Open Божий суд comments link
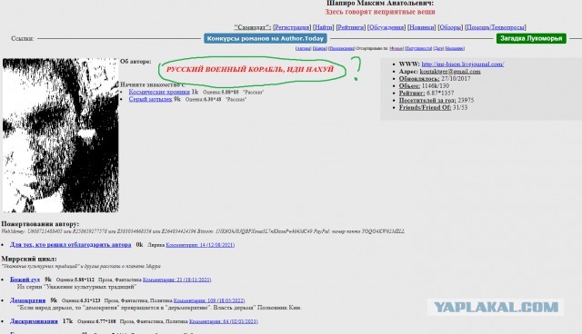Screen dimensions: 582x334 point(176,280)
